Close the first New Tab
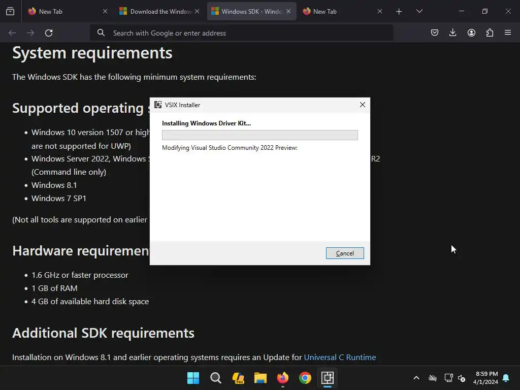The width and height of the screenshot is (520, 390). tap(105, 11)
